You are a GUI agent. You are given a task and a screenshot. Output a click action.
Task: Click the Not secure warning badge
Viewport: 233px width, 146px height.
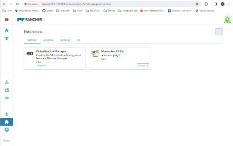click(31, 4)
